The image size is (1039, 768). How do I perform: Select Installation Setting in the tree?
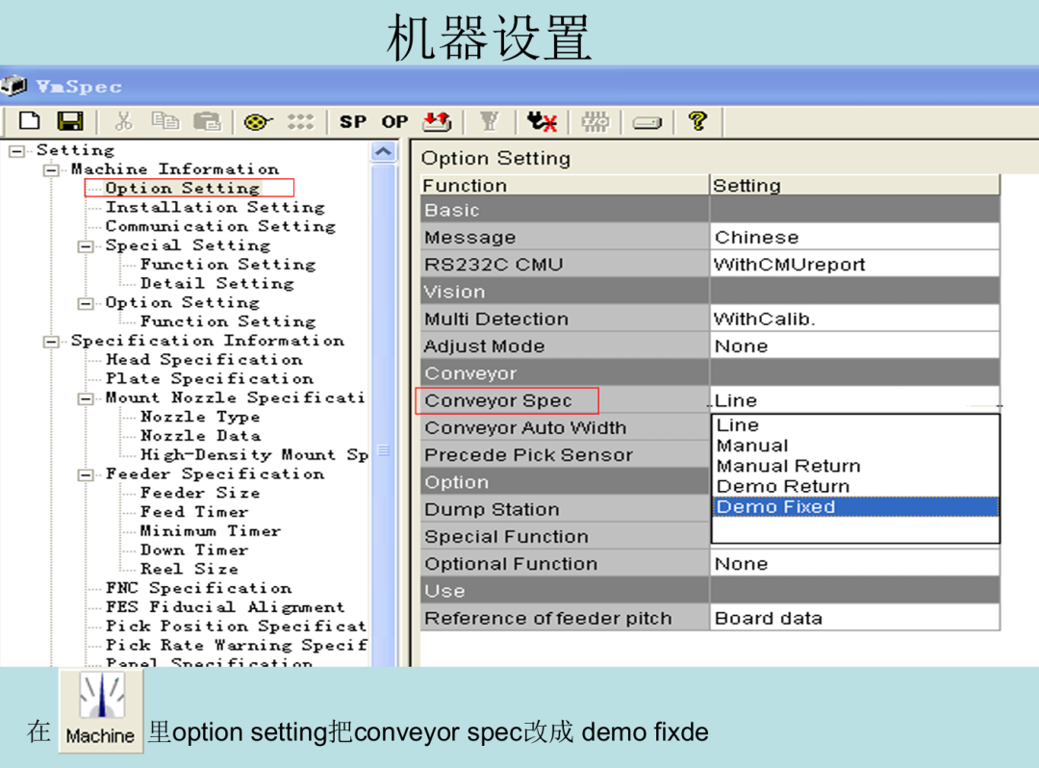[x=215, y=208]
